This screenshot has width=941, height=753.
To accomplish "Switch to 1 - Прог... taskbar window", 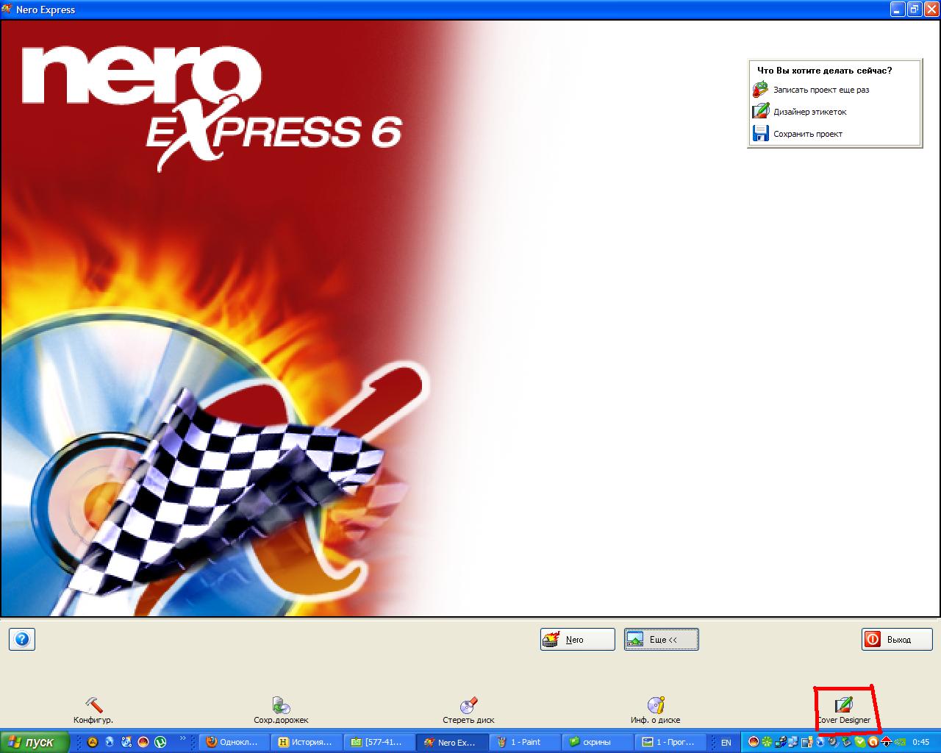I will [x=669, y=742].
